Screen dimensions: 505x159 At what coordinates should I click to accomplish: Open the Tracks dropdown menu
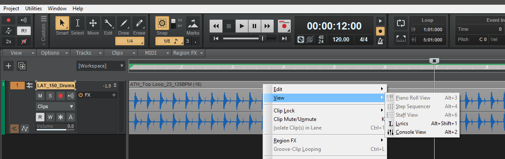coord(87,53)
